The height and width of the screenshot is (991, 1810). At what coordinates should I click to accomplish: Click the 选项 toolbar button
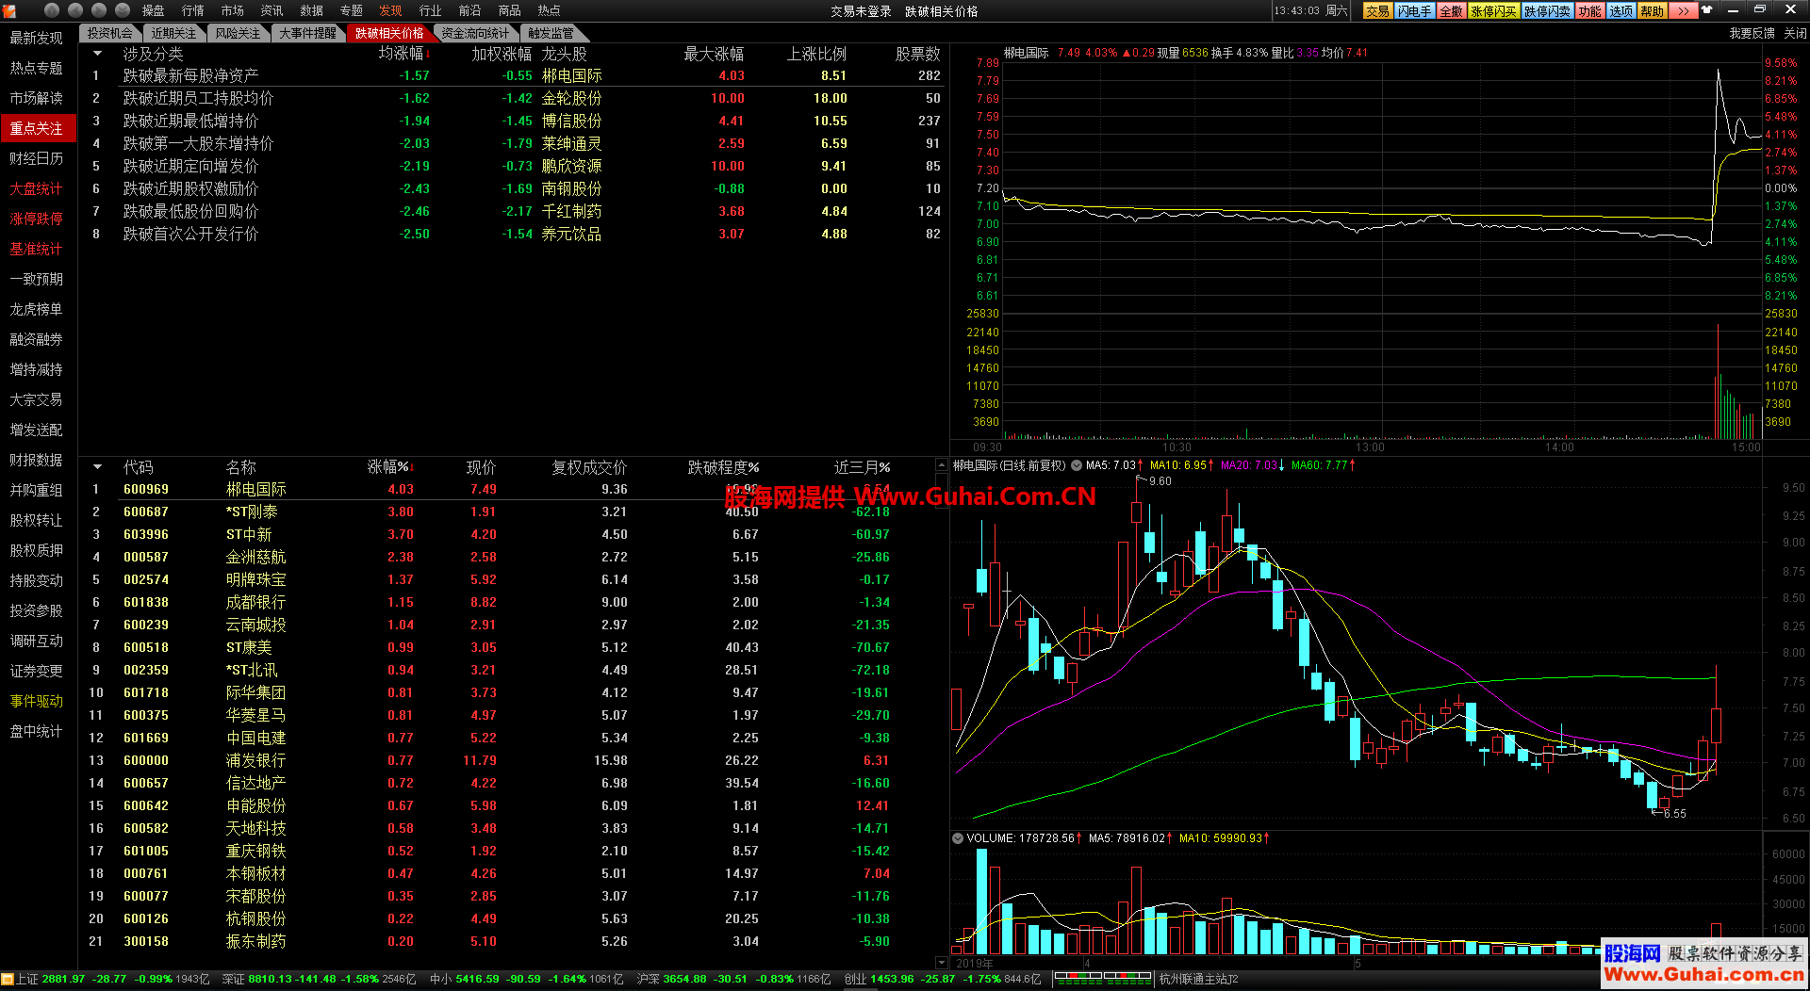1621,11
